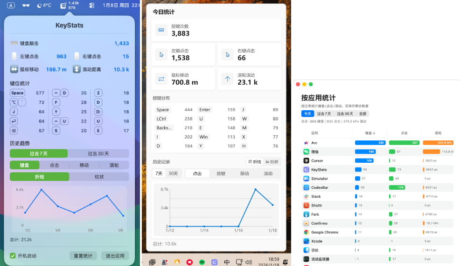Click the Cursor app icon in the list
The image size is (460, 266).
(x=306, y=161)
